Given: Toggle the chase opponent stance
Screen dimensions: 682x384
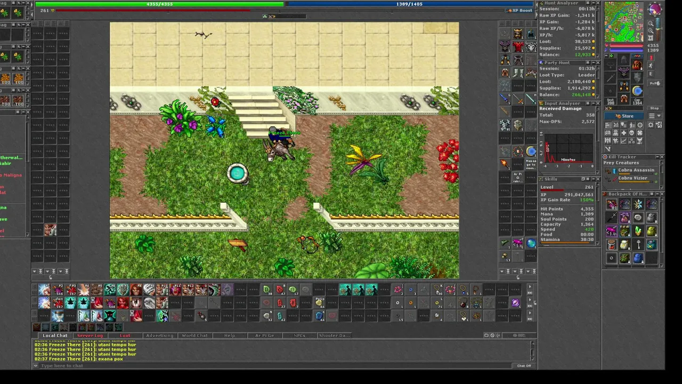Looking at the screenshot, I should pyautogui.click(x=651, y=65).
